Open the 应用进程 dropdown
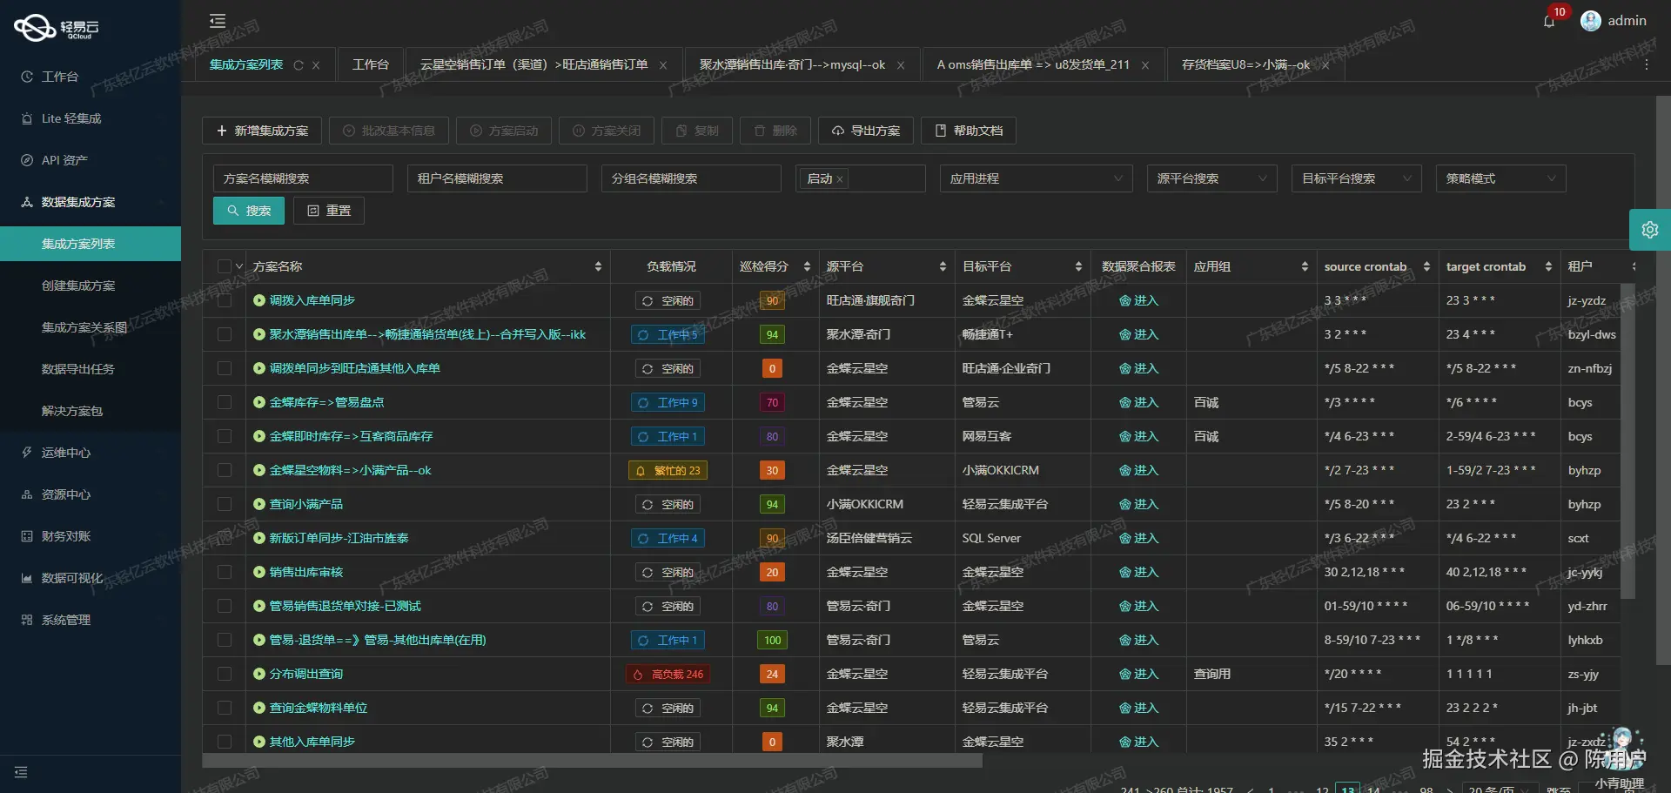This screenshot has width=1671, height=793. (x=1036, y=178)
